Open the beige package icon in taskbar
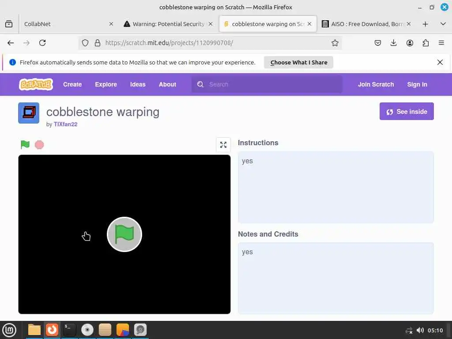The image size is (452, 339). point(105,330)
